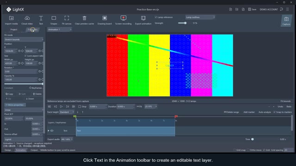
Task: Click the save-as document icon beside Save
Action: coord(243,9)
